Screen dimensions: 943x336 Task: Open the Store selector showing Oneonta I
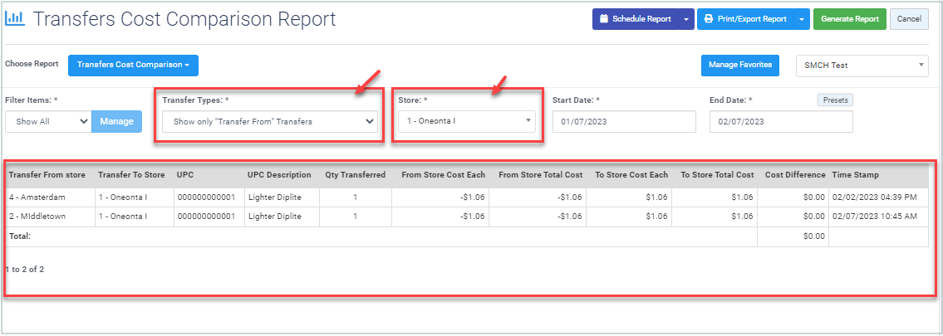tap(467, 121)
